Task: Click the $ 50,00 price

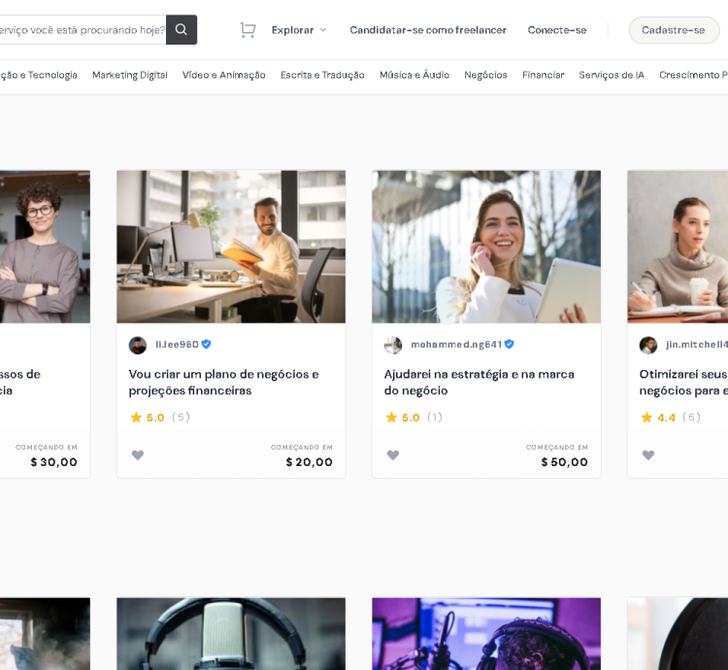Action: (x=565, y=462)
